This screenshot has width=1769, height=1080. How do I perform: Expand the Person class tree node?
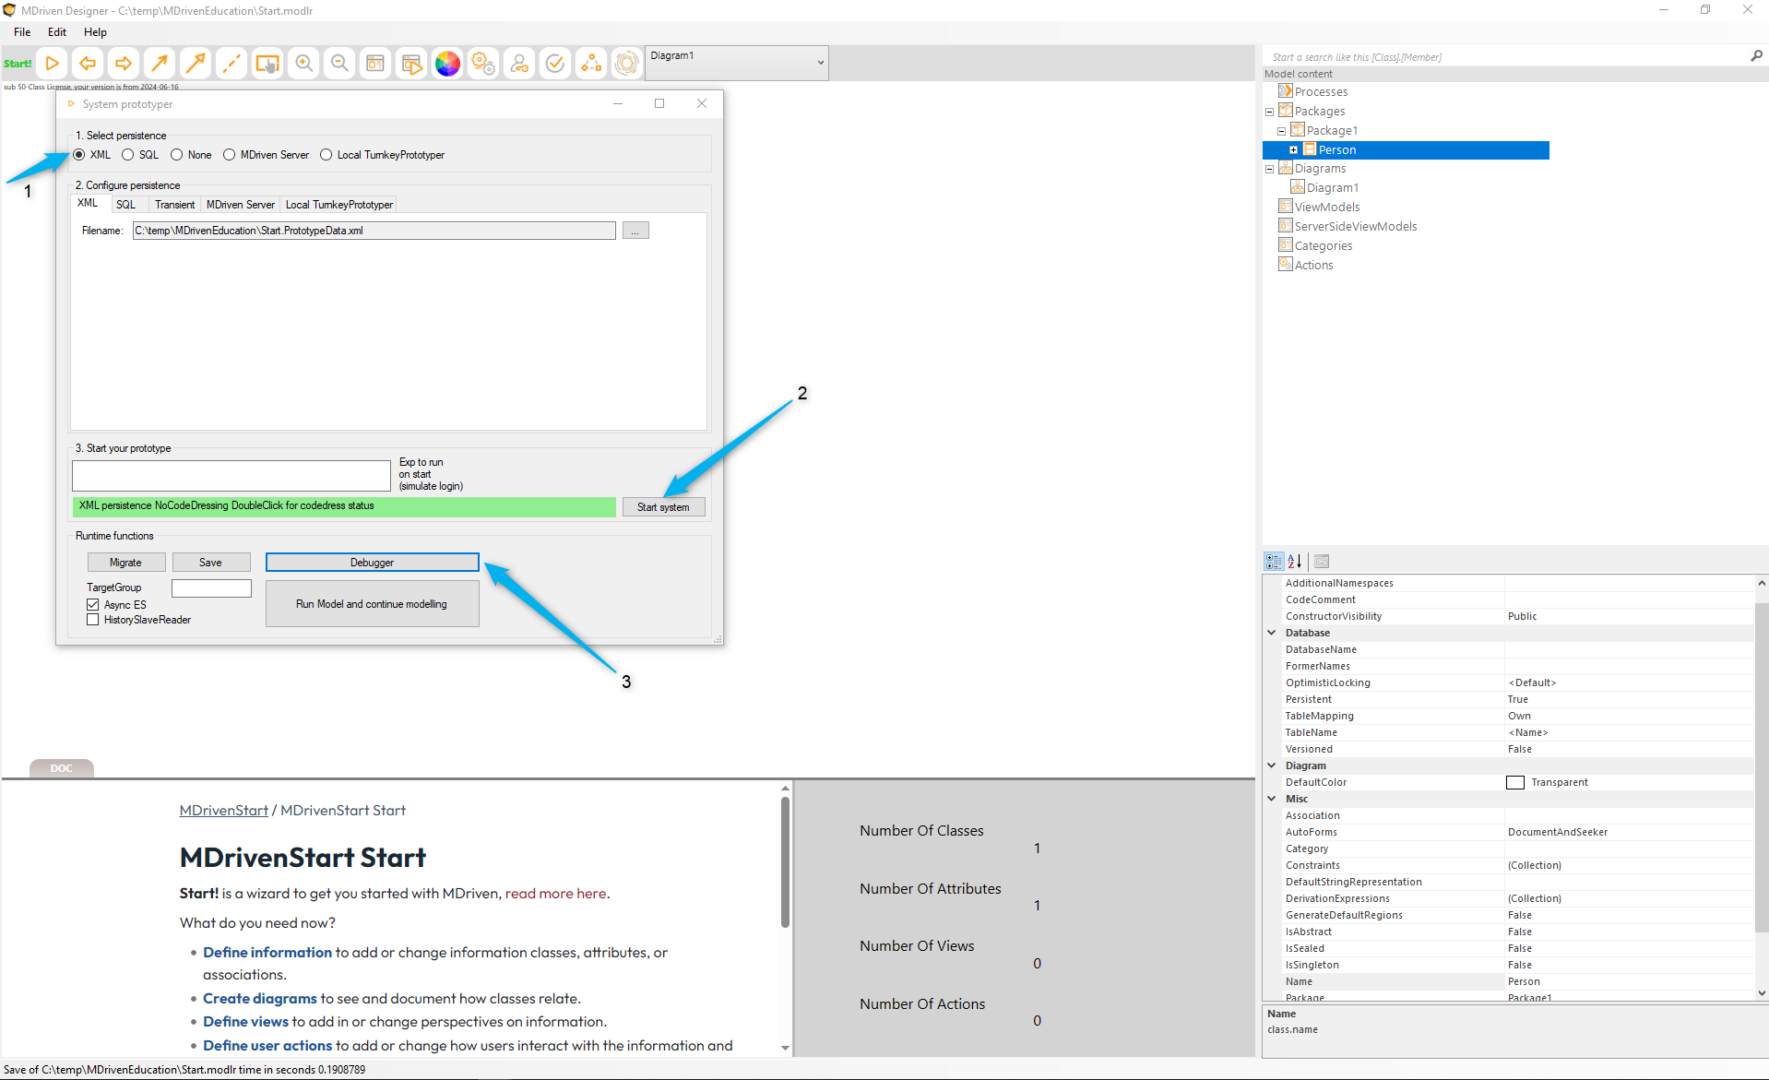pyautogui.click(x=1293, y=150)
